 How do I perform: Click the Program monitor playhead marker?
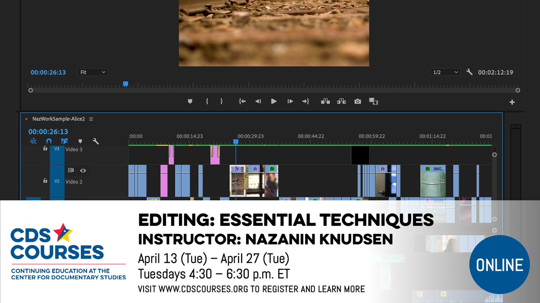[x=126, y=84]
